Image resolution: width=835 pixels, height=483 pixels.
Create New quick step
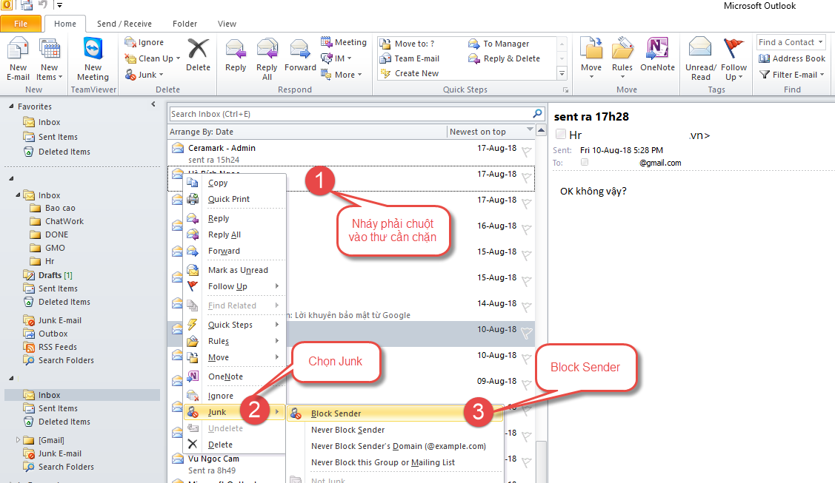[x=410, y=73]
